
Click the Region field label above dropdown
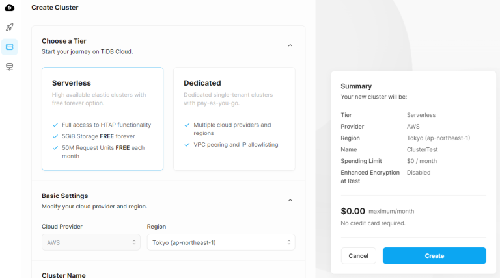click(x=156, y=227)
